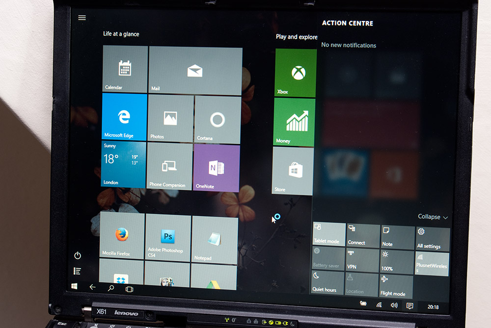Open the Dropbox tile
491x328 pixels.
(x=121, y=272)
